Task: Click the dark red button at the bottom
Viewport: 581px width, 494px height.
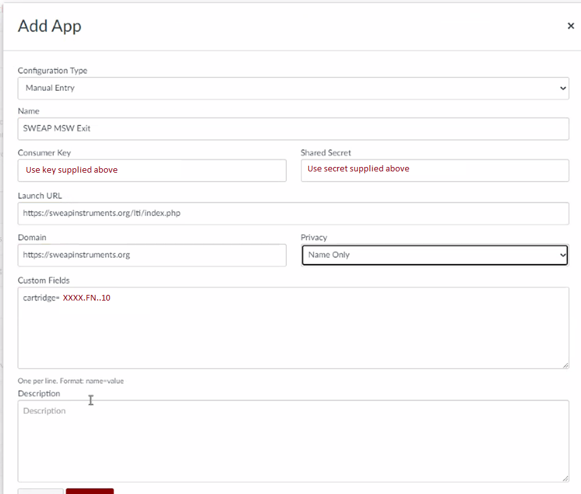Action: 89,491
